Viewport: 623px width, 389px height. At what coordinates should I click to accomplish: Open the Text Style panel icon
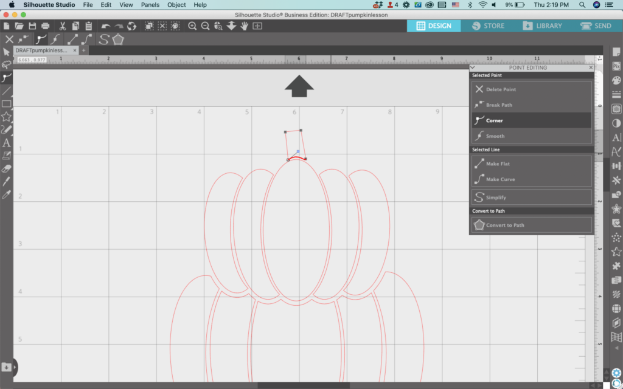pyautogui.click(x=616, y=137)
